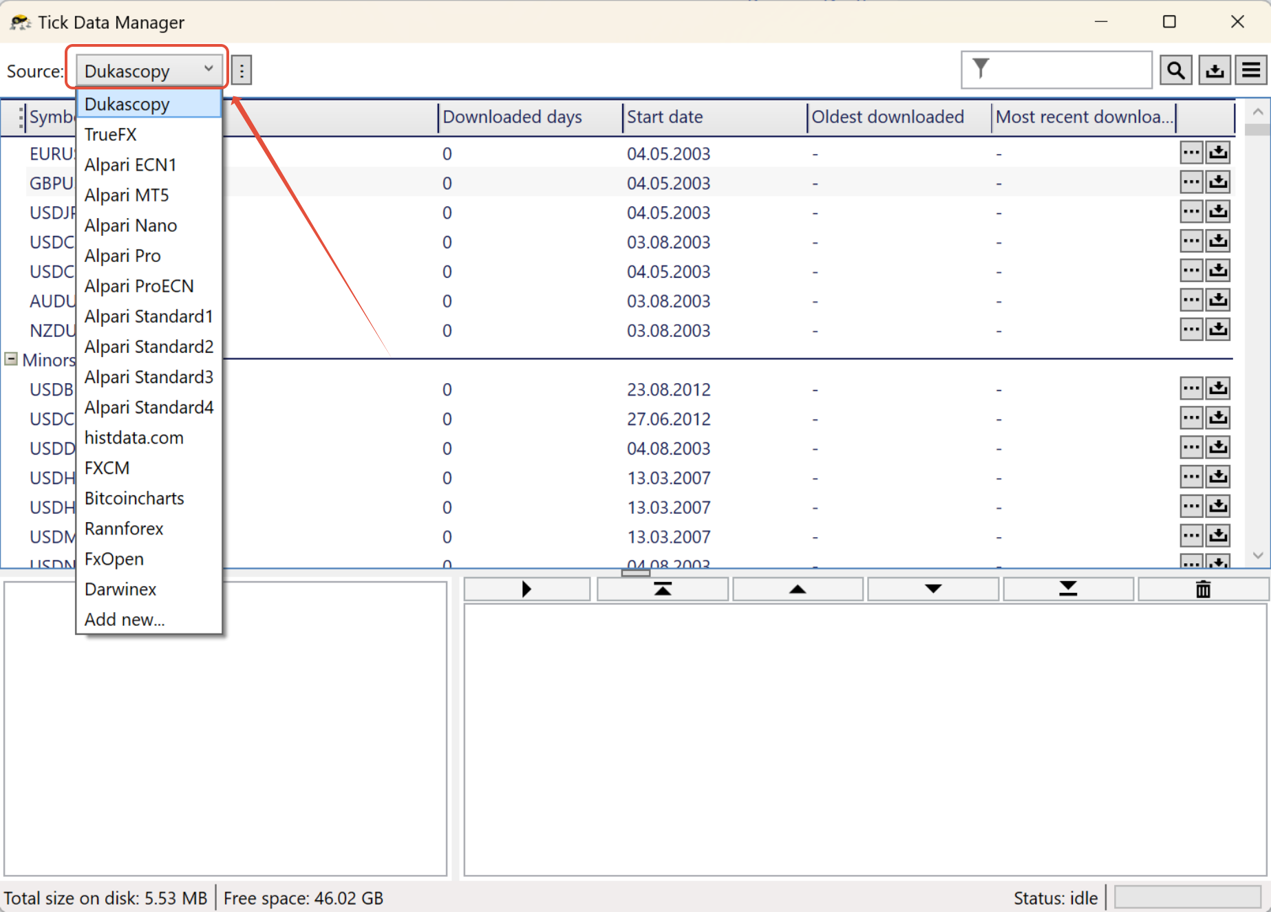
Task: Choose FXCM as source
Action: point(149,468)
